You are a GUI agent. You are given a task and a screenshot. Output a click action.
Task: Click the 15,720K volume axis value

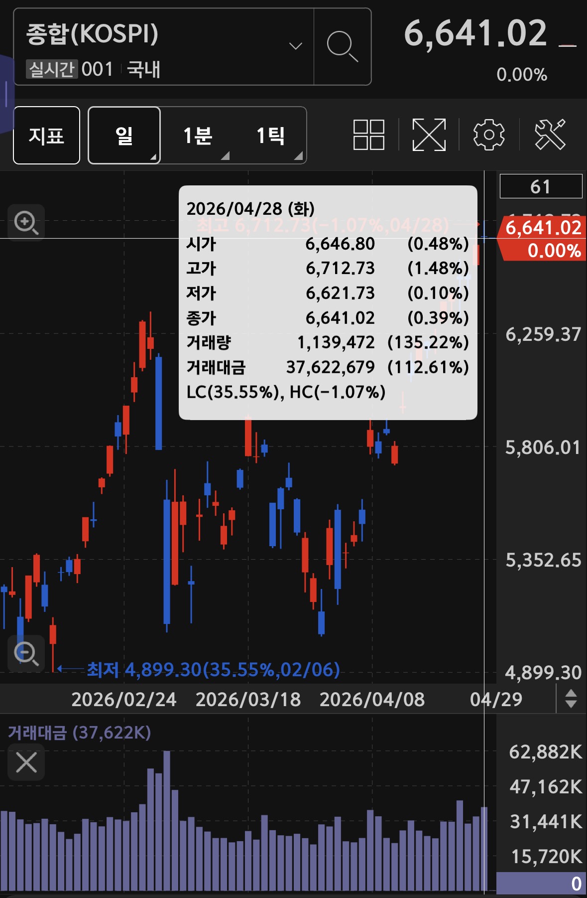pyautogui.click(x=546, y=856)
